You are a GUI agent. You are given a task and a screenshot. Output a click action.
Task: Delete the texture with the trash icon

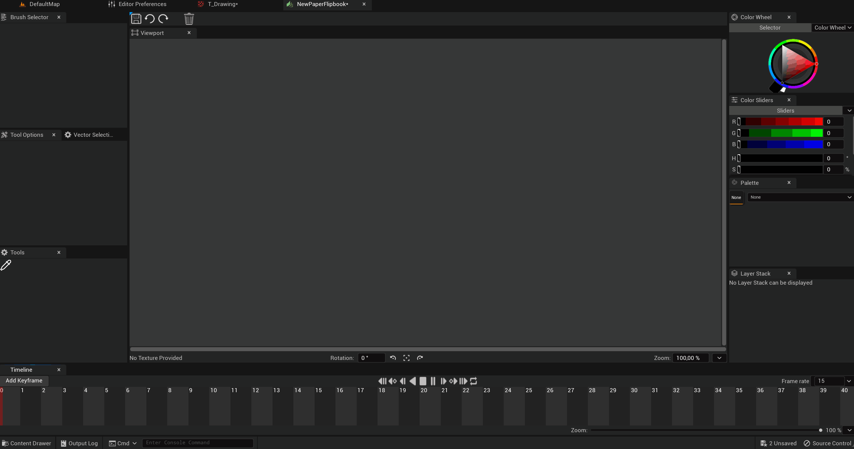pos(189,18)
